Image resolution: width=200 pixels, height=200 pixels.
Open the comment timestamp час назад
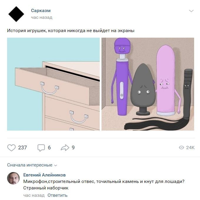(x=34, y=195)
